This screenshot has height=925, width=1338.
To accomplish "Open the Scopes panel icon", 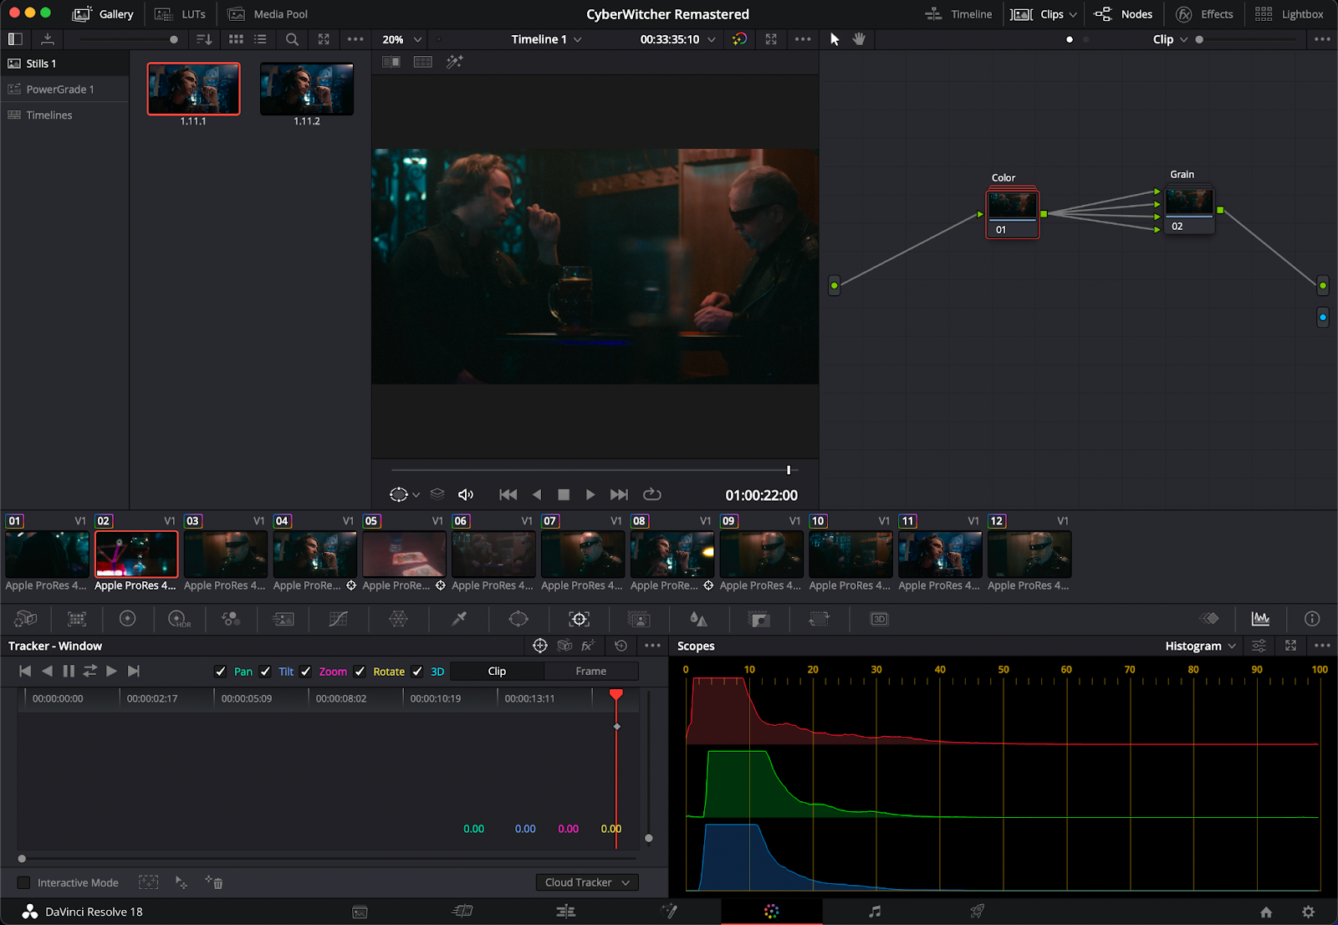I will 1260,619.
